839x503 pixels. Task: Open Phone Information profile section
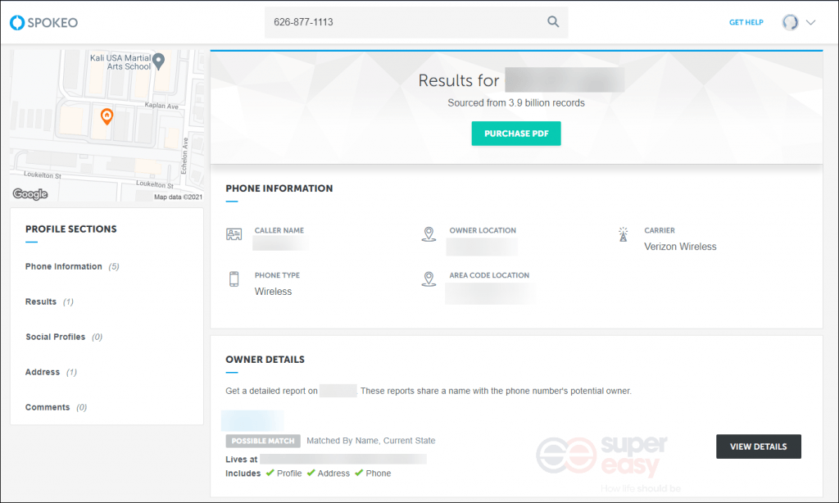72,266
